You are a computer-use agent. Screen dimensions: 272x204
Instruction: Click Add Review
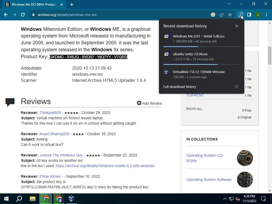pos(150,103)
